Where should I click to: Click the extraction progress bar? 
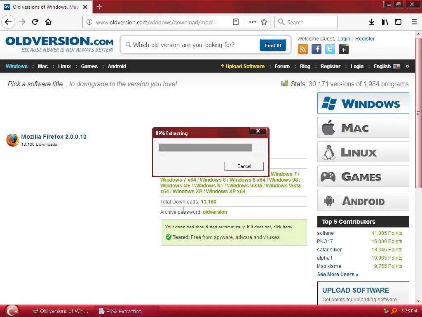coord(211,147)
